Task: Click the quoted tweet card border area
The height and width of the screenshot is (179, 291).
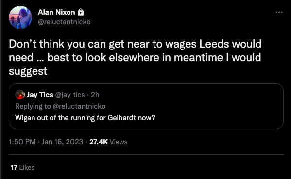Action: coord(146,106)
